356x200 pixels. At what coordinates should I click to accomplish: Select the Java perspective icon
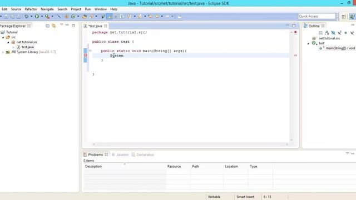352,17
